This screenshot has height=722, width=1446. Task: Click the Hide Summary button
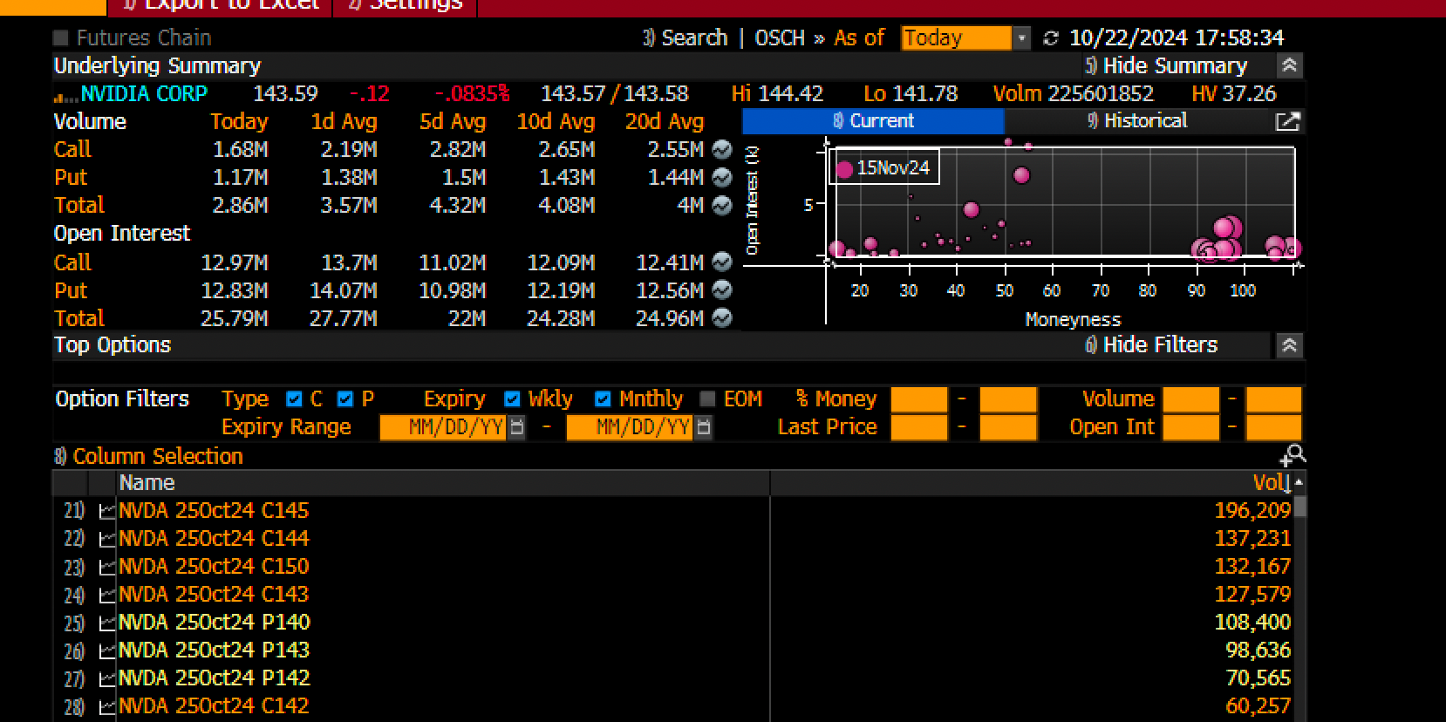(1166, 65)
